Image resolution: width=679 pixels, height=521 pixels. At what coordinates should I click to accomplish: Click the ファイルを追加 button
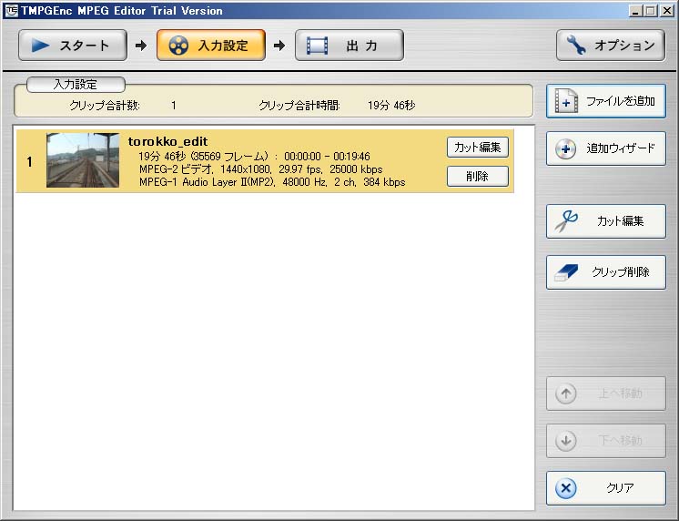pyautogui.click(x=606, y=101)
